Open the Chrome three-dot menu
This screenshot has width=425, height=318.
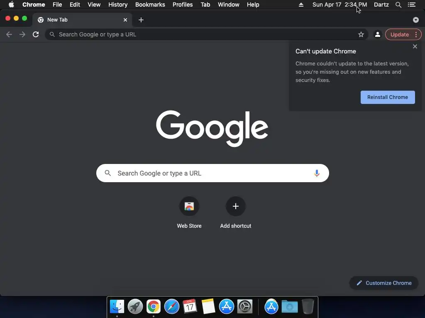point(416,34)
